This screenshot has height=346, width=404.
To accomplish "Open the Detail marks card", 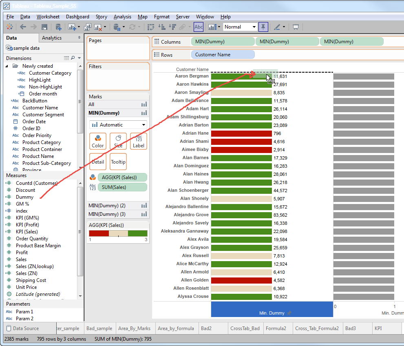I will pyautogui.click(x=98, y=162).
